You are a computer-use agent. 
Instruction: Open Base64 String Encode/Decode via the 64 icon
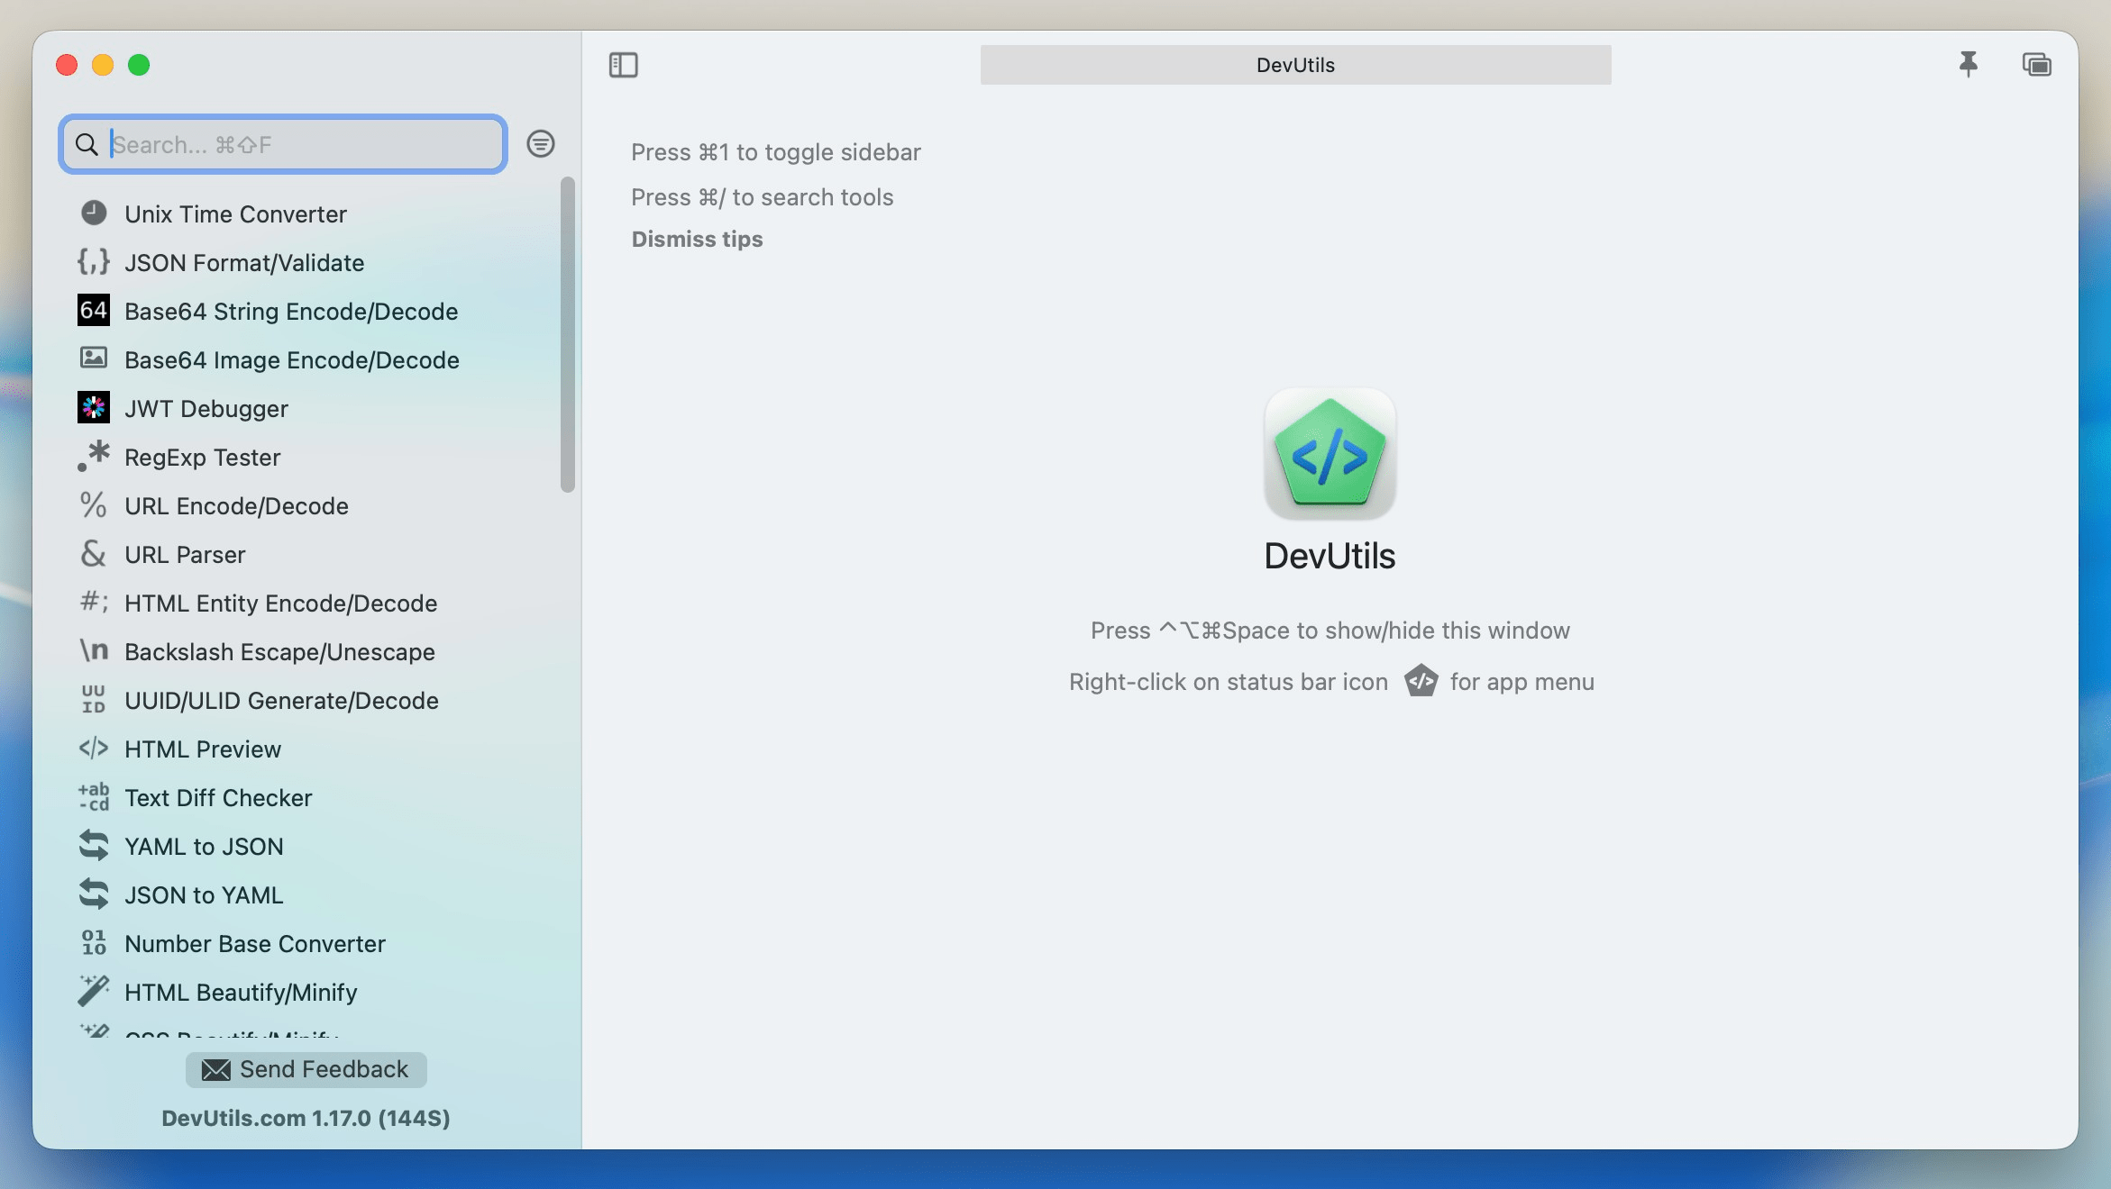click(x=93, y=310)
